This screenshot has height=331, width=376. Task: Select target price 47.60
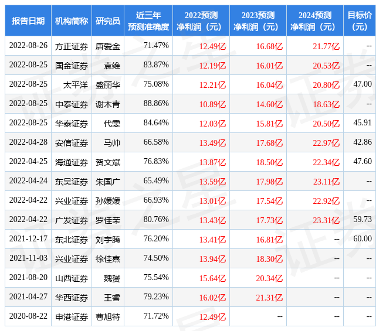click(x=363, y=162)
